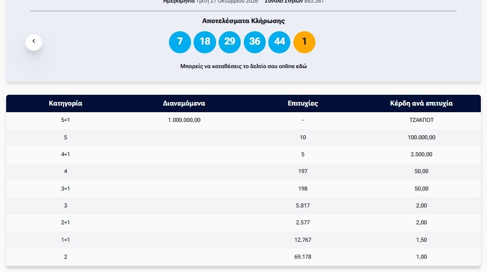Open the online ticket link 'Μπορείς να καταθέσεις το δελτίο σου online εδώ'
The height and width of the screenshot is (272, 487).
pos(244,66)
